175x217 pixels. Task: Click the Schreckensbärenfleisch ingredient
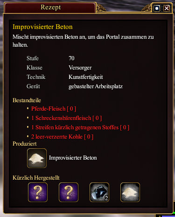point(66,118)
